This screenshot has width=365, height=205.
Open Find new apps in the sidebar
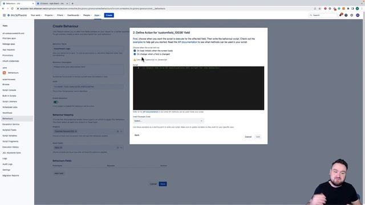[9, 38]
